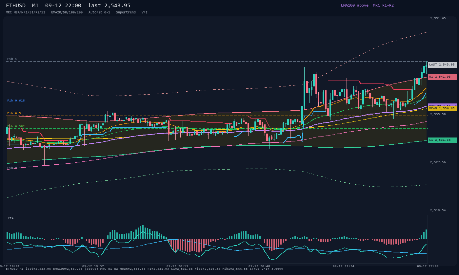Click the M1 timeframe label
The image size is (459, 275).
(x=35, y=6)
